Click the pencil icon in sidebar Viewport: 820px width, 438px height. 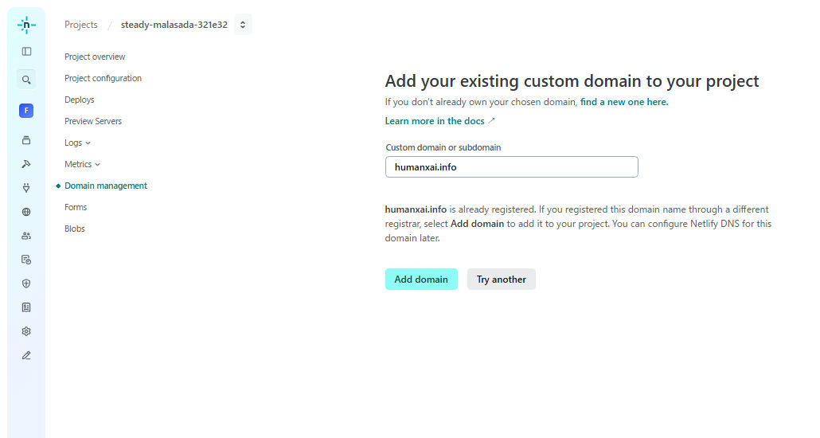coord(26,355)
